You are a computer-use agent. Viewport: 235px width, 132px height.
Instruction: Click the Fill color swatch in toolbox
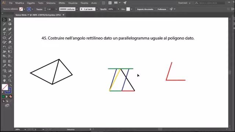[x=5, y=87]
